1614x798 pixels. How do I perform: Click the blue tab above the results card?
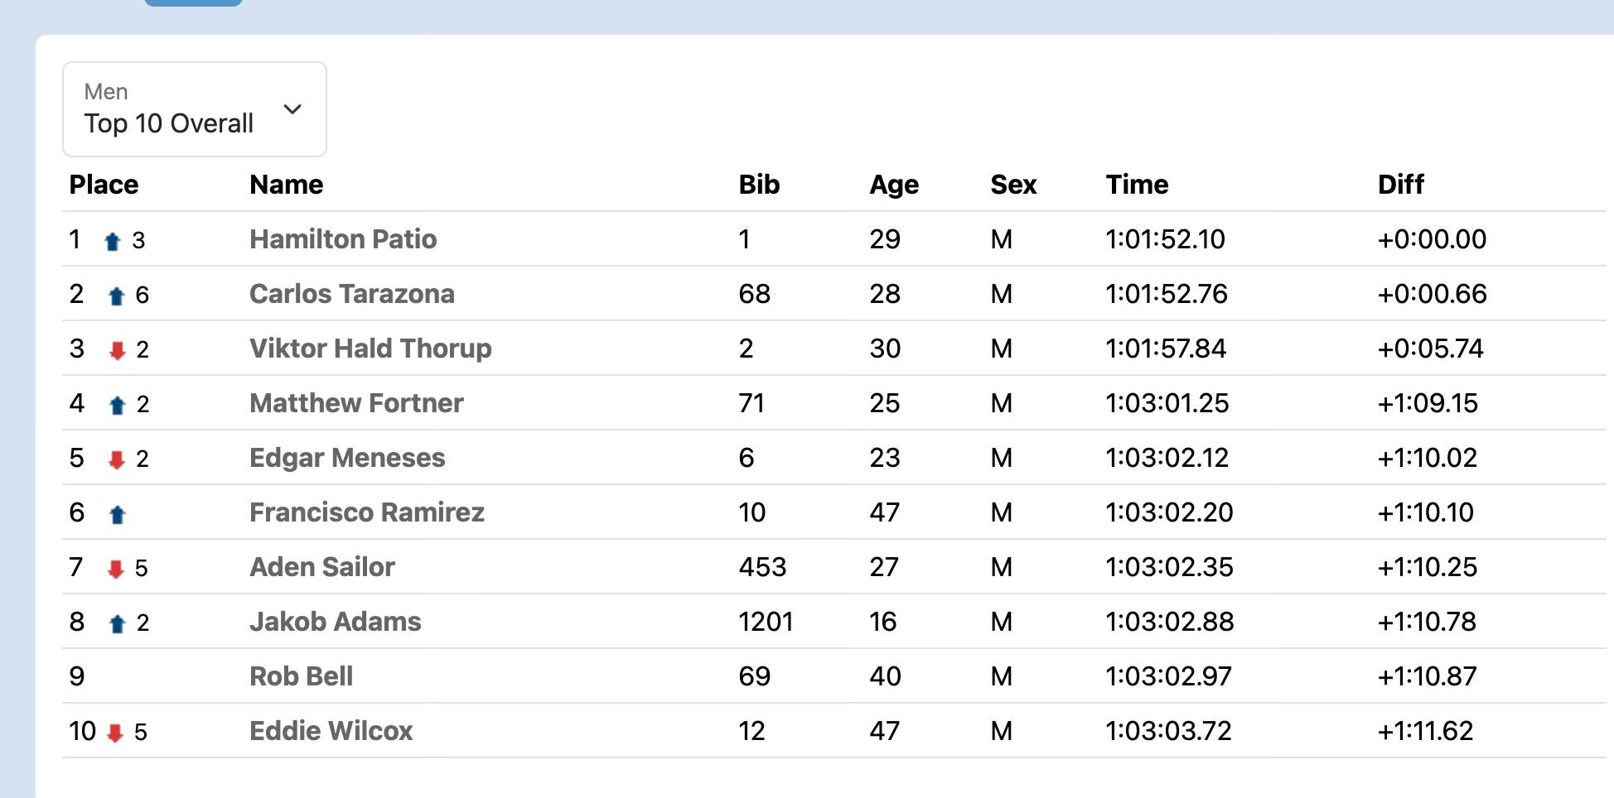pos(193,2)
